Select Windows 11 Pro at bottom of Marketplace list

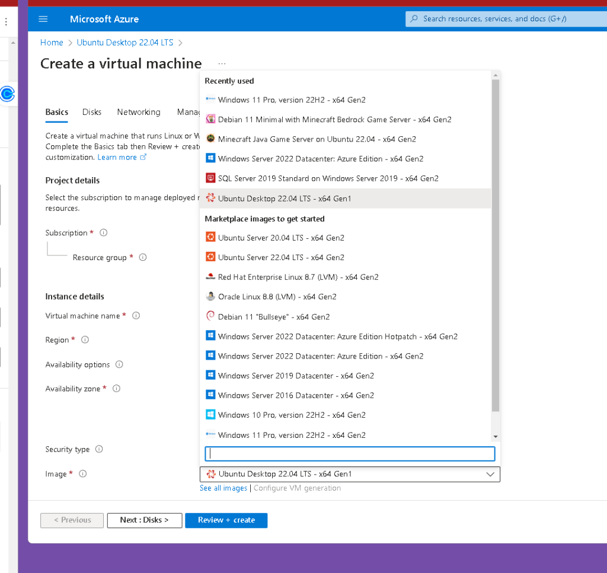click(x=345, y=435)
